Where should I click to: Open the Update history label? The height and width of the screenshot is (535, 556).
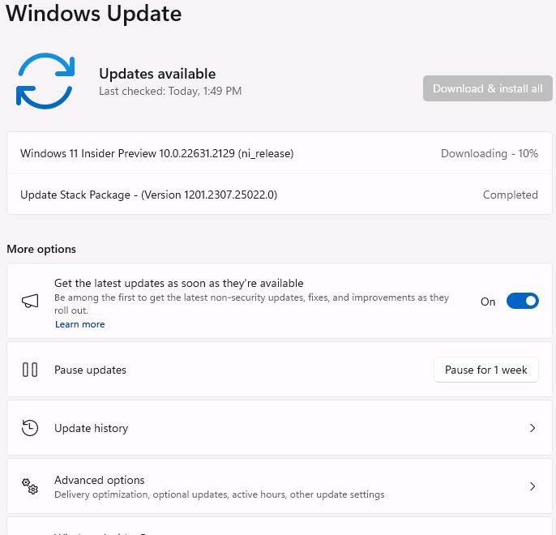click(x=91, y=428)
